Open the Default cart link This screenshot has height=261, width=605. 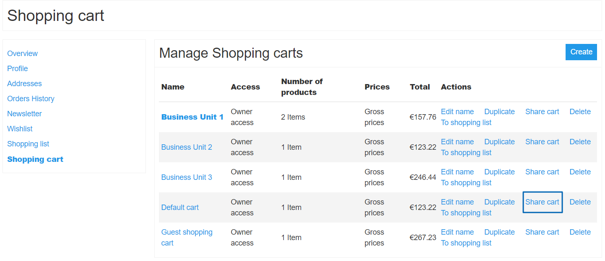[180, 207]
